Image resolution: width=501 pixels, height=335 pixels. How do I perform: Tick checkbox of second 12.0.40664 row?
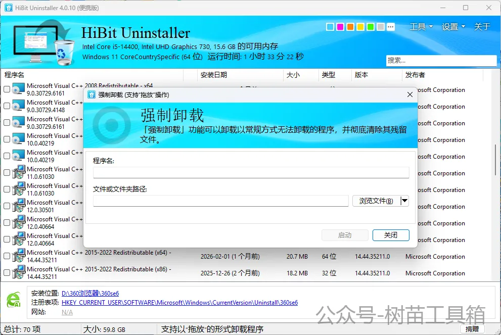[7, 240]
